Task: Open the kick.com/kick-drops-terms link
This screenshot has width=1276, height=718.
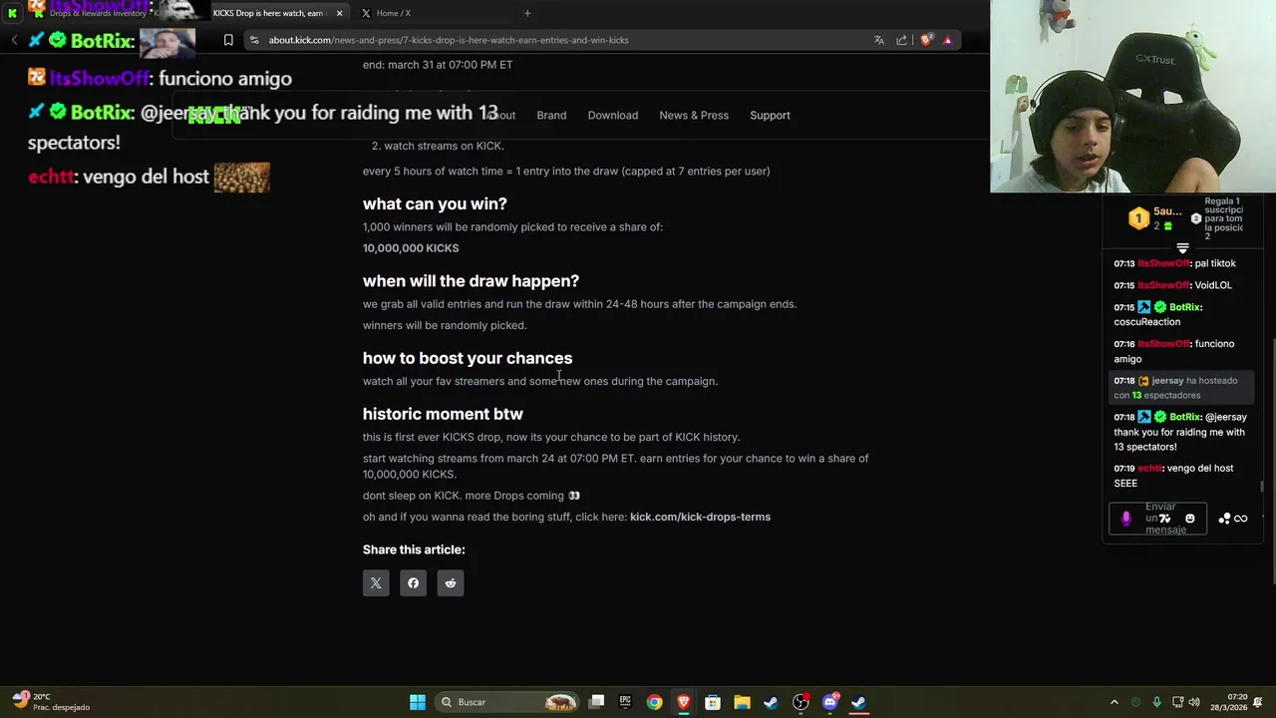Action: point(700,517)
